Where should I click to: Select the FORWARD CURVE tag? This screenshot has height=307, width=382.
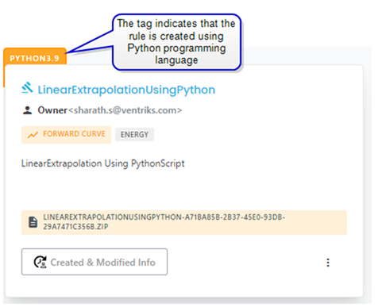tap(66, 135)
